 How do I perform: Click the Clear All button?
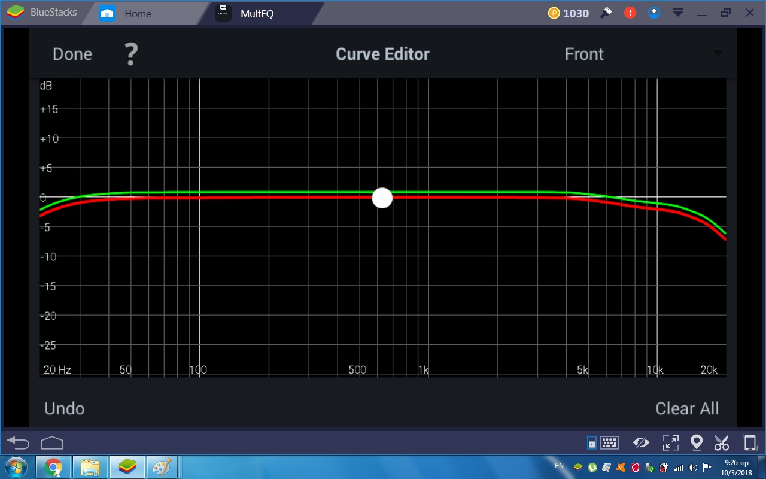coord(687,408)
